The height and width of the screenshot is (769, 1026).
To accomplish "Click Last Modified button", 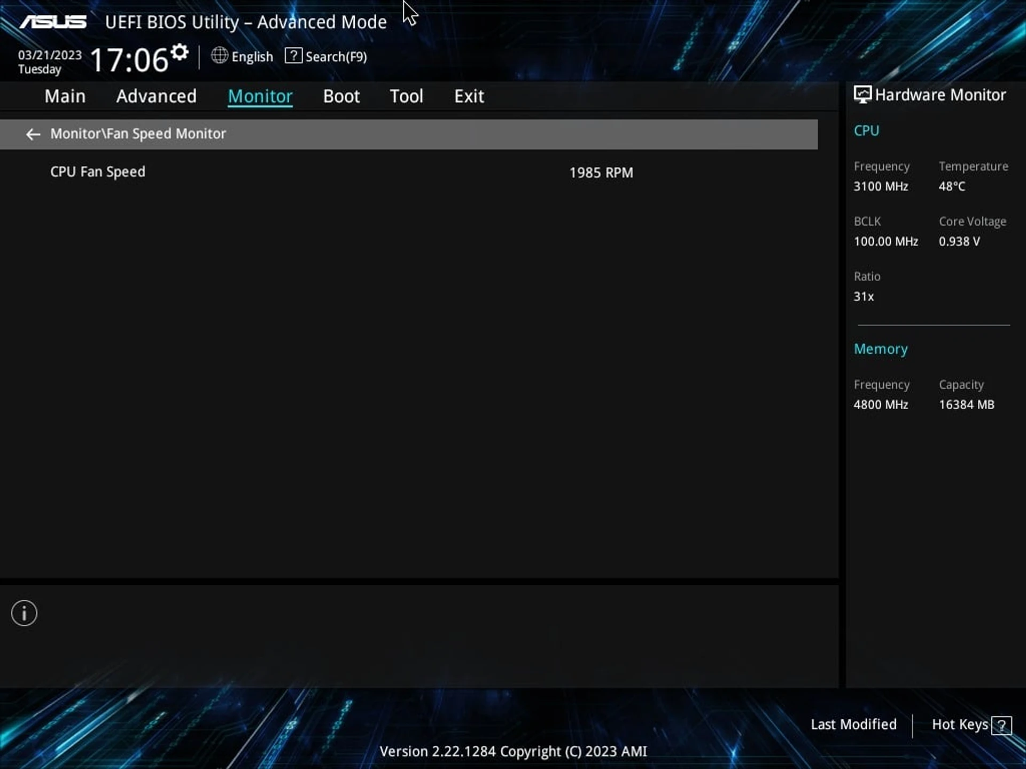I will click(x=853, y=725).
